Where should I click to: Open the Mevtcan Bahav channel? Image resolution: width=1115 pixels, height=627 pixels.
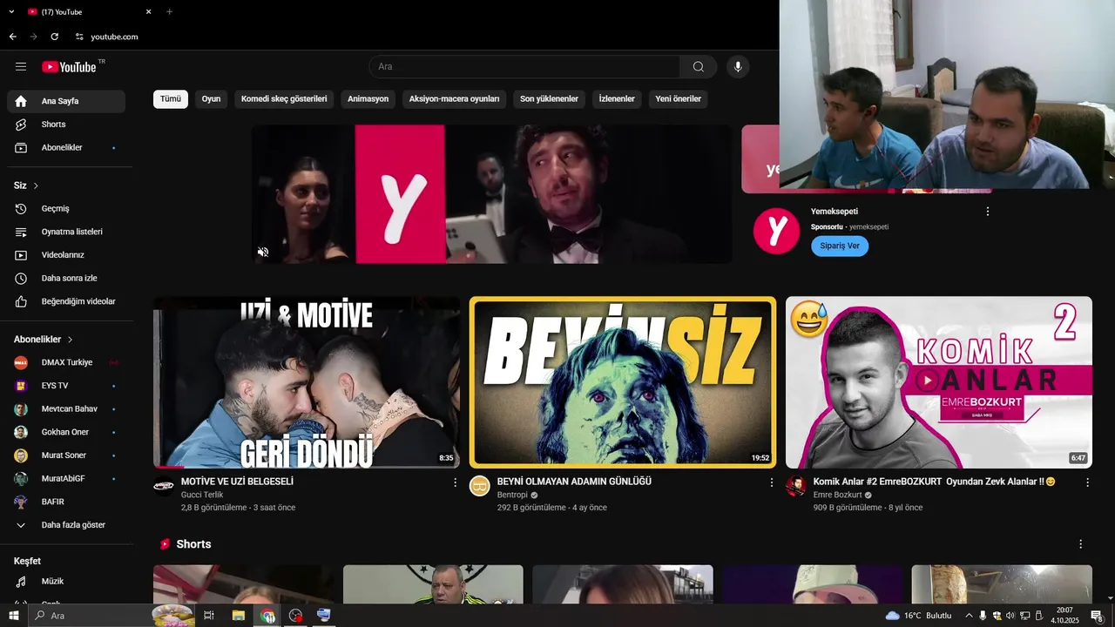[66, 409]
